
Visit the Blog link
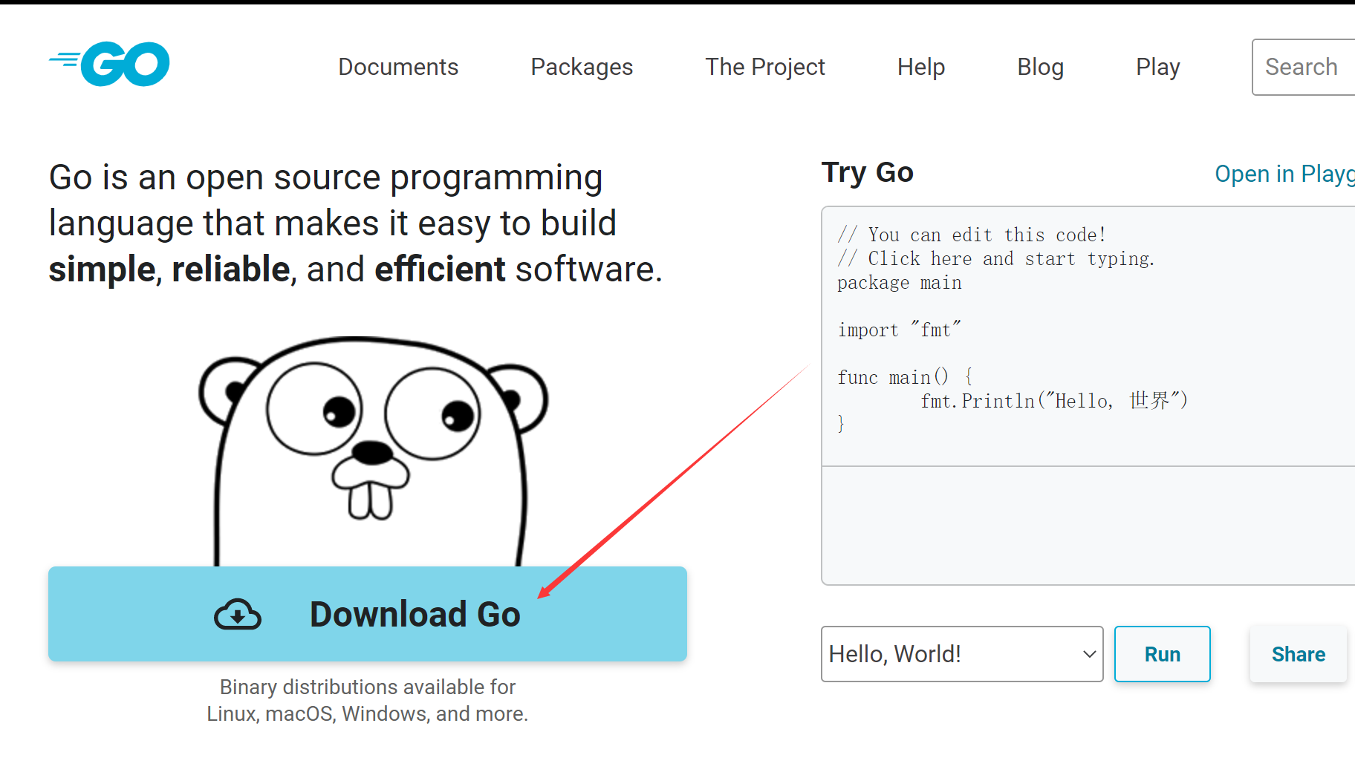pos(1040,67)
